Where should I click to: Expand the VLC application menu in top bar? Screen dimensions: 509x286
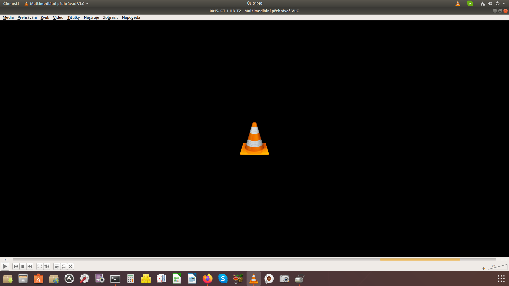coord(57,4)
